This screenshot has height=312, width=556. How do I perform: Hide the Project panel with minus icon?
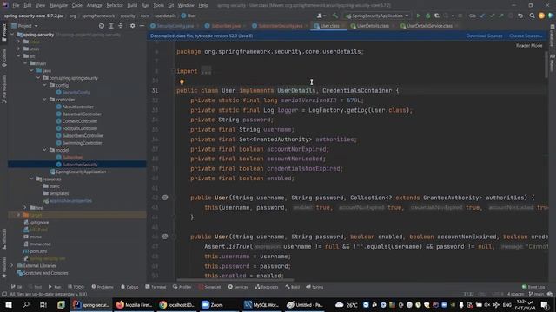142,26
